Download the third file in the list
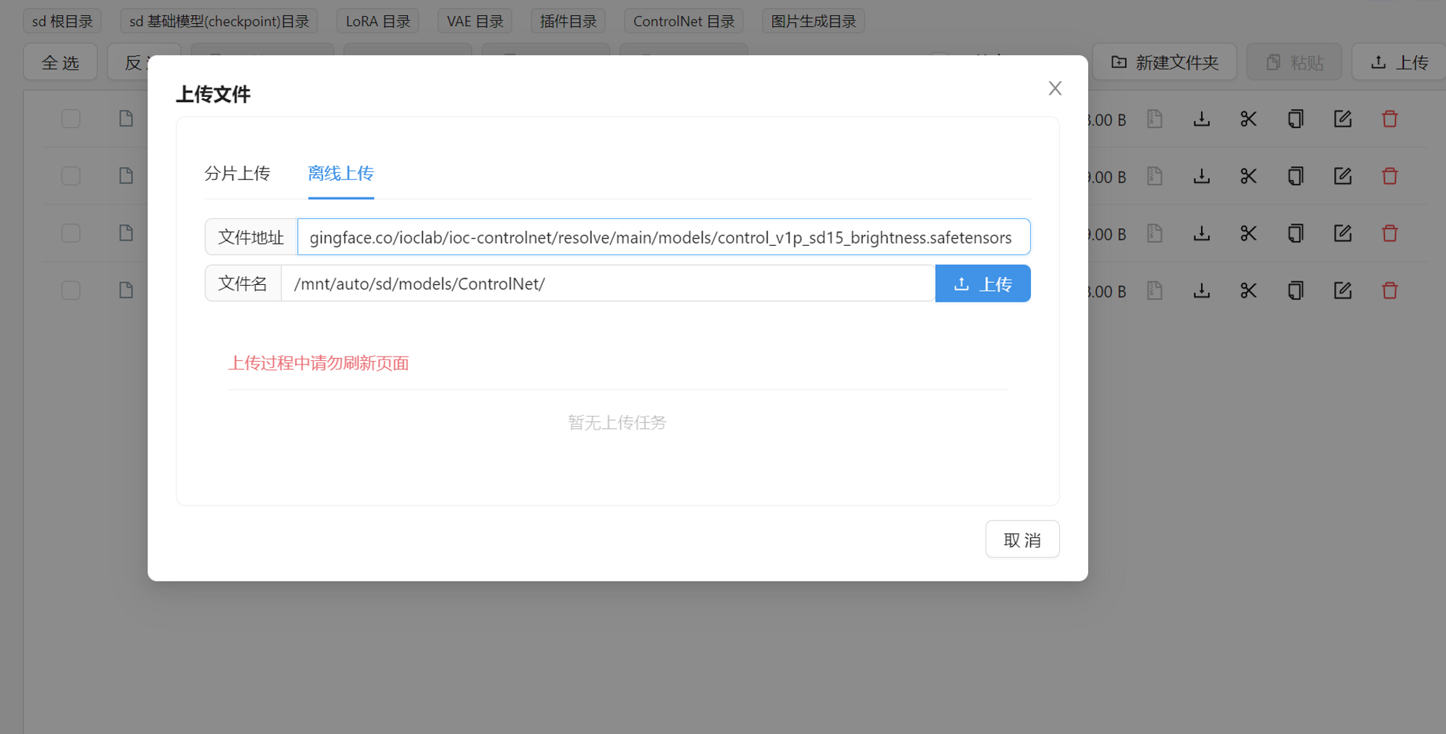The image size is (1446, 734). 1202,233
